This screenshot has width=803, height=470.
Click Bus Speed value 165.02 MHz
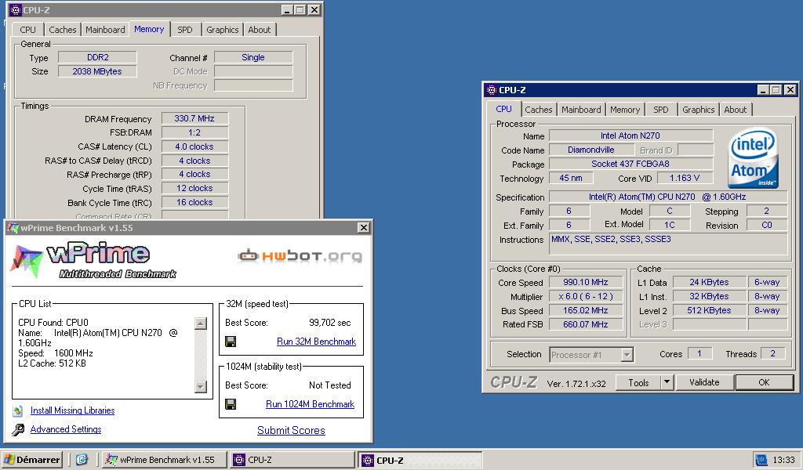(x=585, y=310)
